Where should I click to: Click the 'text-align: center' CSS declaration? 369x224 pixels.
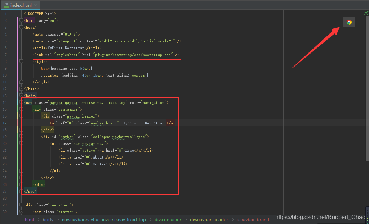coord(126,76)
